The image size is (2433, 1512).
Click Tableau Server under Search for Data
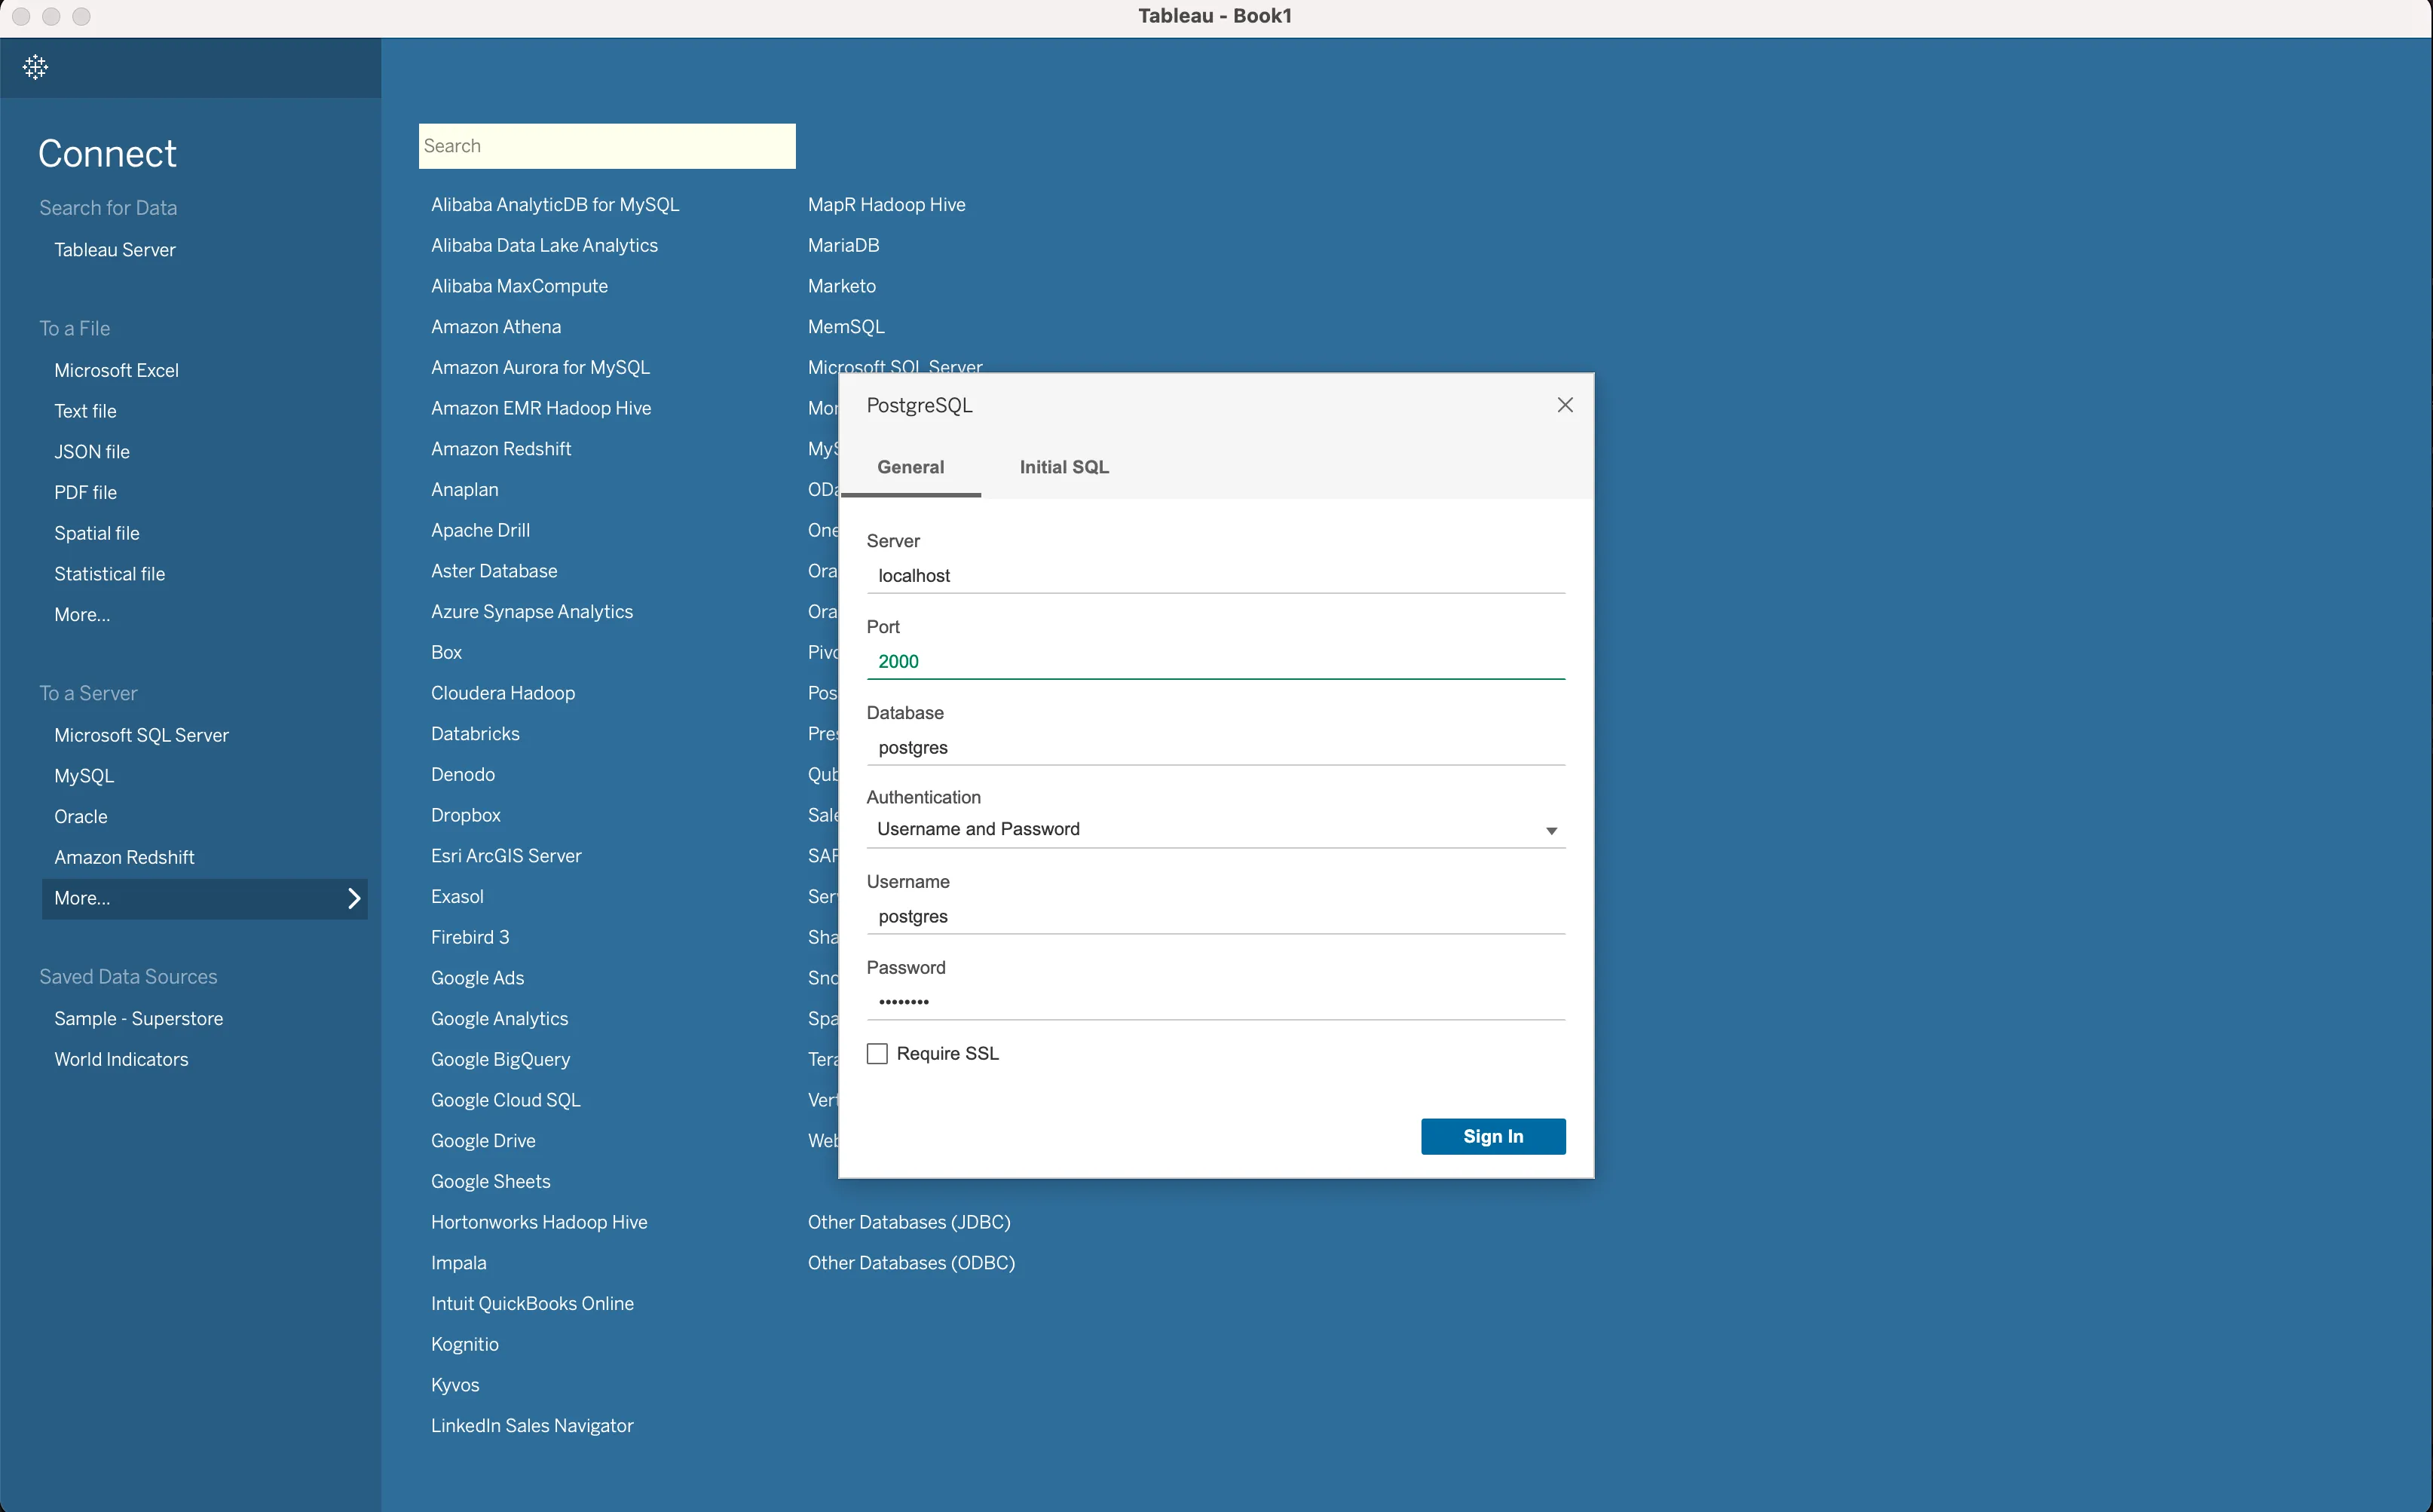tap(114, 250)
